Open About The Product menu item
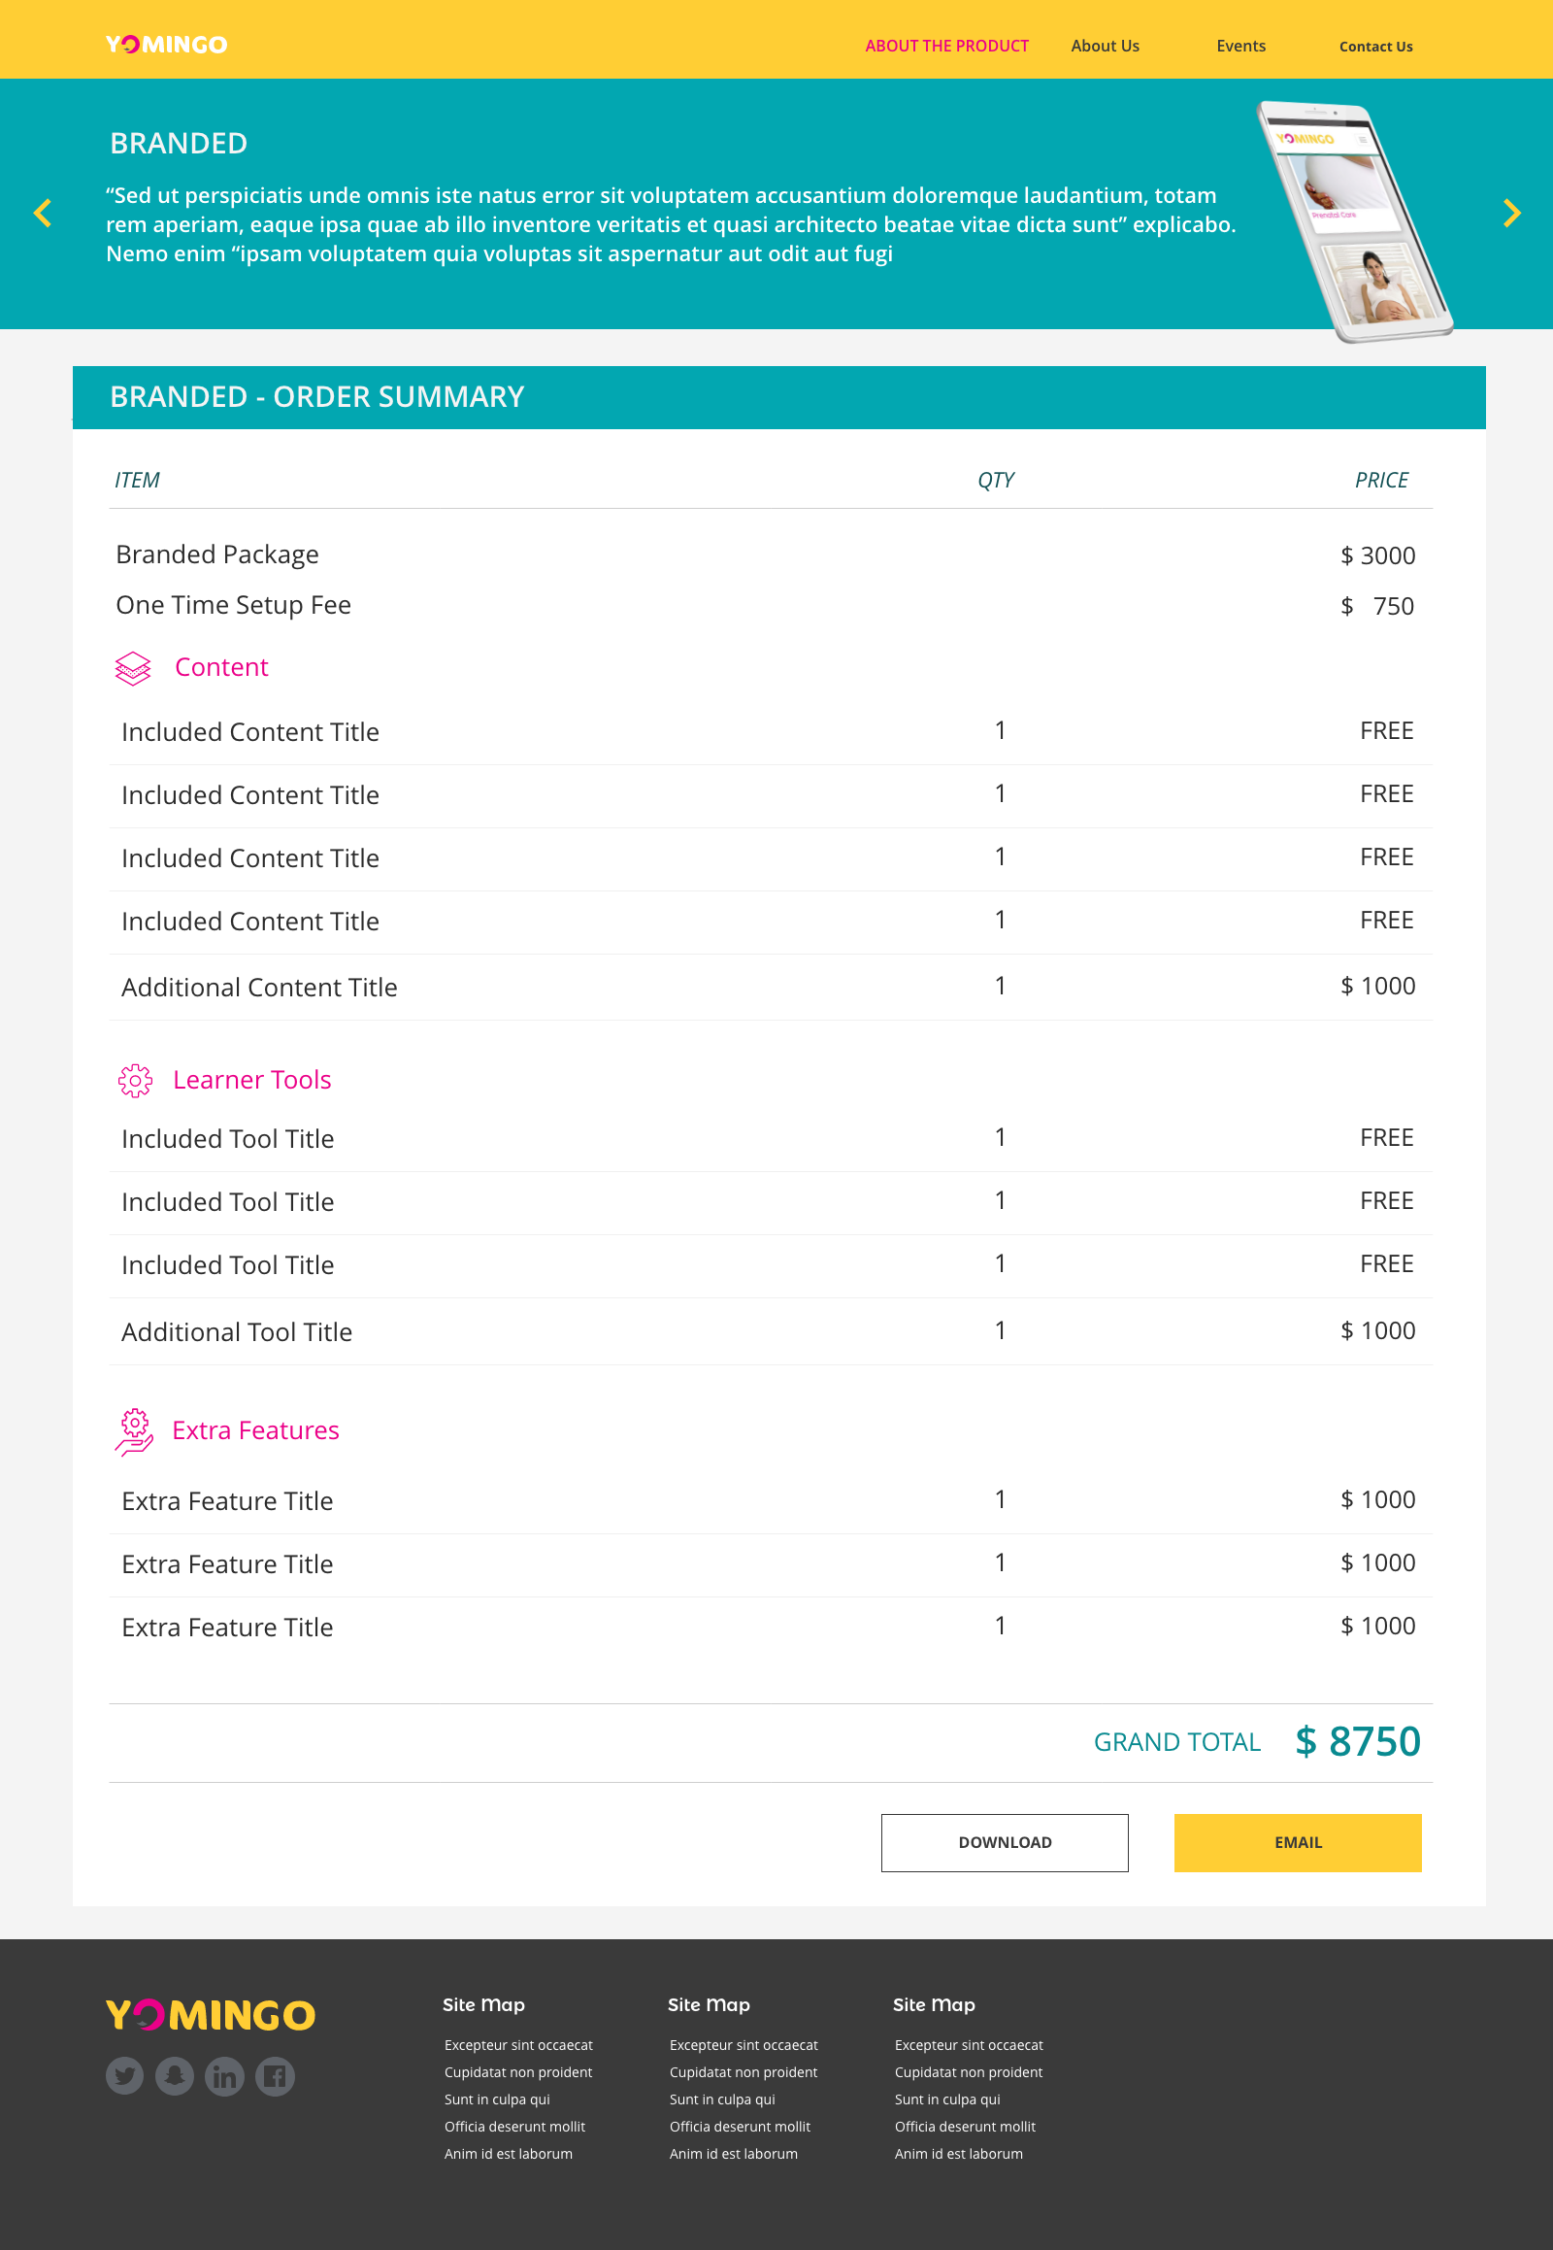1553x2250 pixels. [x=946, y=46]
